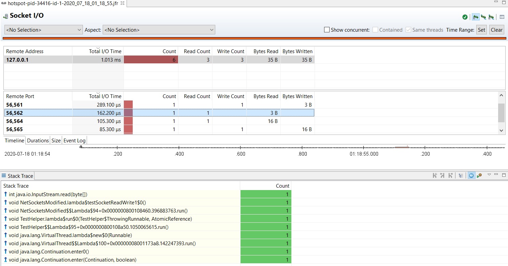
Task: Click the Clear time range button
Action: point(496,30)
